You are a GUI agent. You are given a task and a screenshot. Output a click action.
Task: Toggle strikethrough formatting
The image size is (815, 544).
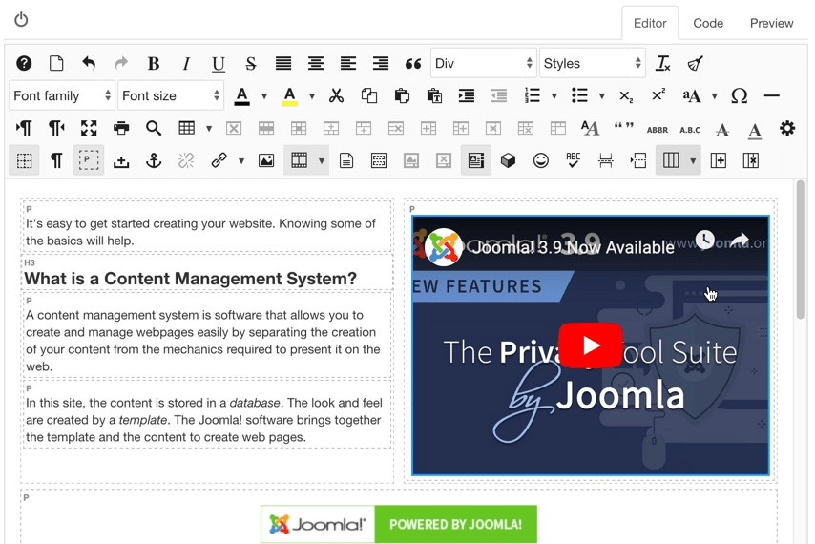point(251,63)
